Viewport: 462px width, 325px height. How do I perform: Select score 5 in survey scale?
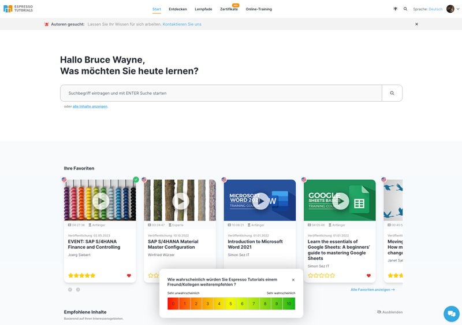230,304
